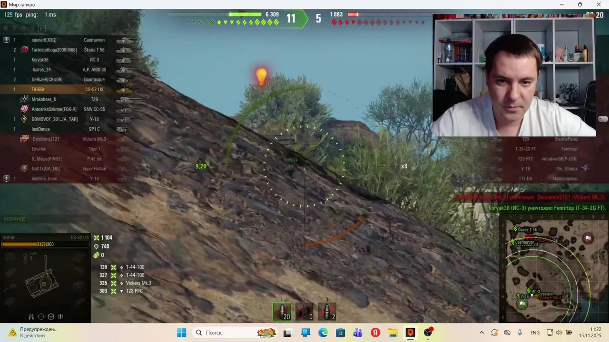Open Windows Start menu
Viewport: 609px width, 342px height.
tap(182, 332)
